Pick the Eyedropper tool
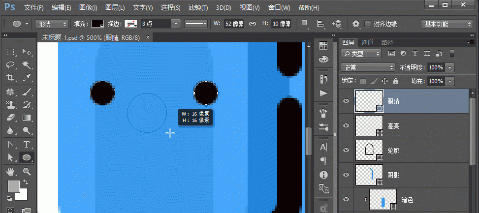This screenshot has width=479, height=213. point(27,78)
